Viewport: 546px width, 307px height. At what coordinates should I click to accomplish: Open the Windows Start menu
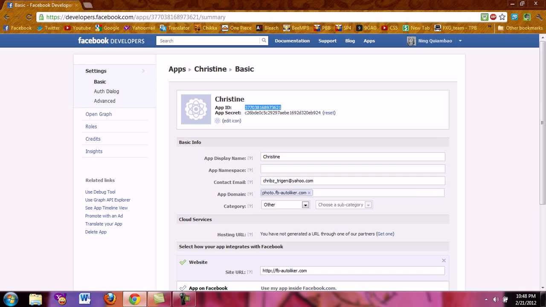coord(10,299)
